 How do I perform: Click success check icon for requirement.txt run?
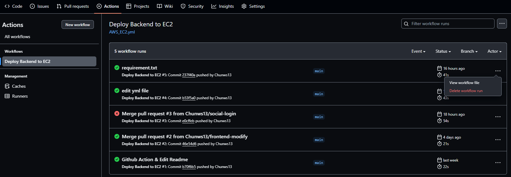click(117, 68)
